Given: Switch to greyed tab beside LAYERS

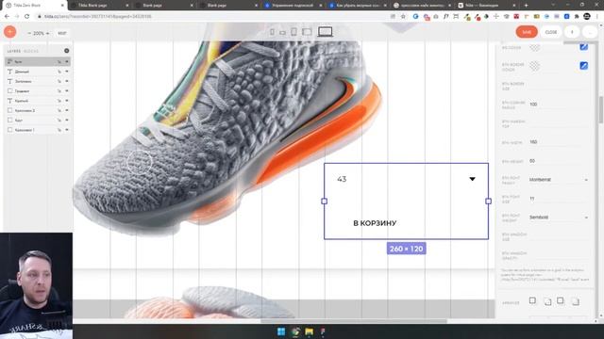Looking at the screenshot, I should [x=31, y=51].
